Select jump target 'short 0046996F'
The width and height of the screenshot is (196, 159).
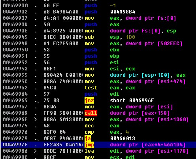coord(132,100)
